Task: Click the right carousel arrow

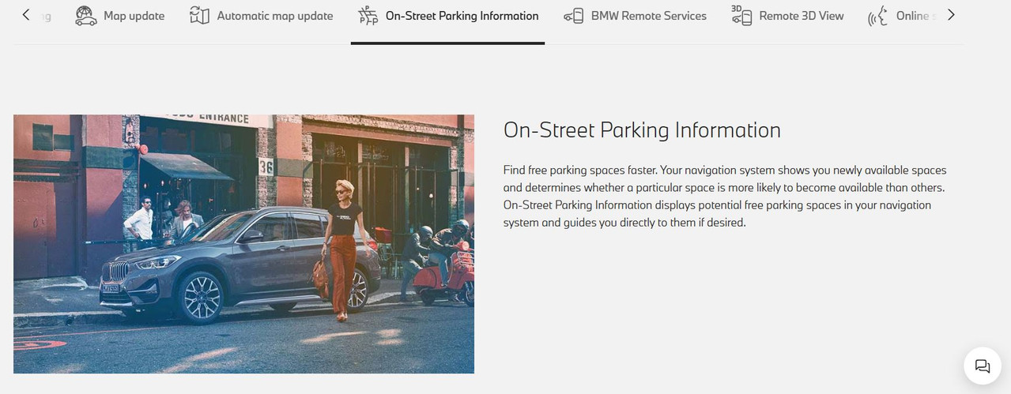Action: coord(951,14)
